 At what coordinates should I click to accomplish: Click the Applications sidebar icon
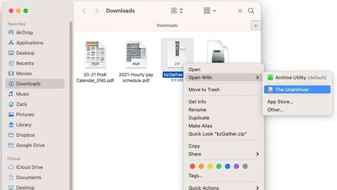pos(11,43)
